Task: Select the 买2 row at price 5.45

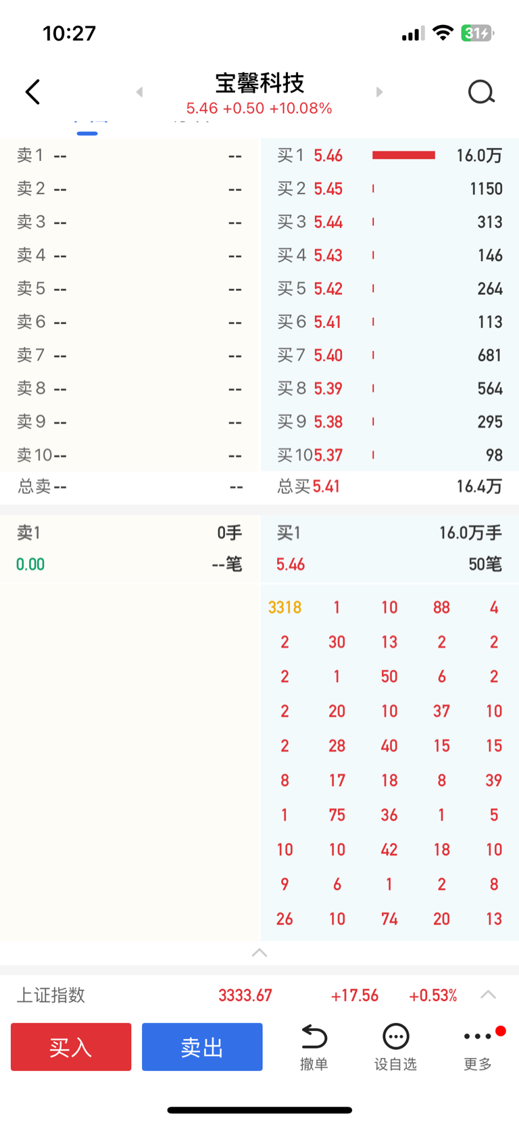Action: click(x=390, y=189)
